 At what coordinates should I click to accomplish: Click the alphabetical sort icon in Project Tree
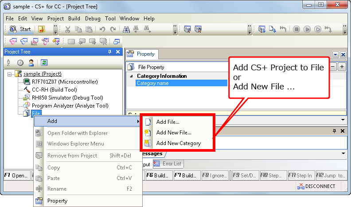(8, 62)
